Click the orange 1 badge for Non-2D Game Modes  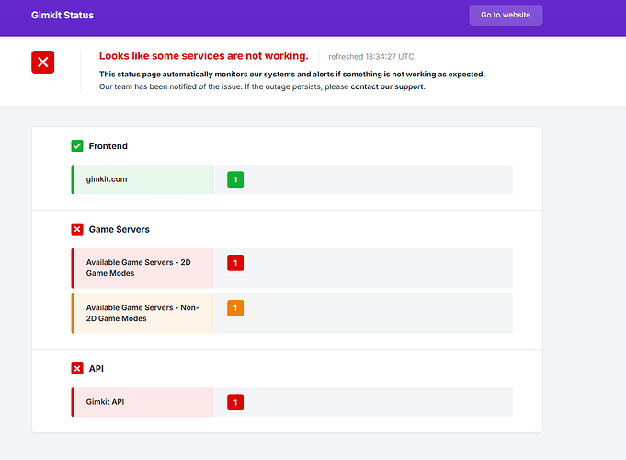tap(234, 308)
